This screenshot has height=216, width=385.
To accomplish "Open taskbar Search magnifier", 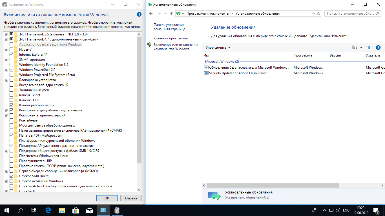I will coord(20,210).
